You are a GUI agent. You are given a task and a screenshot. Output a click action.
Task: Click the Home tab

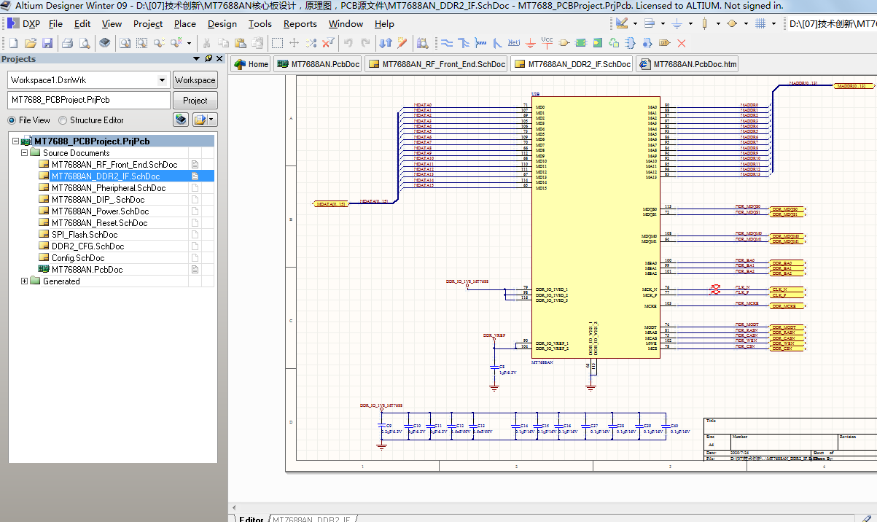point(251,64)
